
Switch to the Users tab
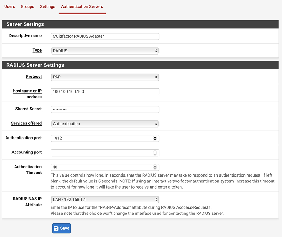[x=9, y=6]
